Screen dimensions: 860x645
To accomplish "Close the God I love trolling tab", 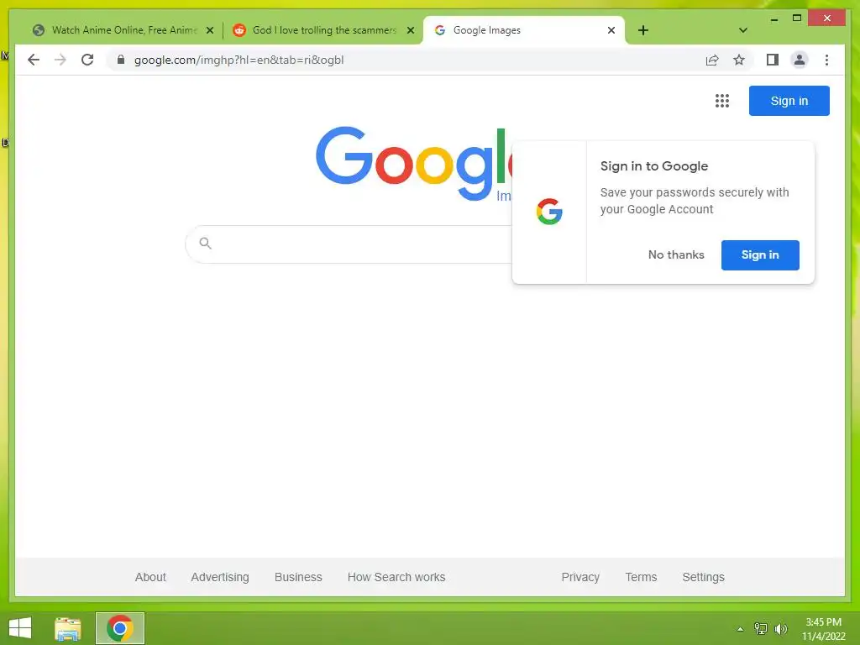I will click(410, 30).
